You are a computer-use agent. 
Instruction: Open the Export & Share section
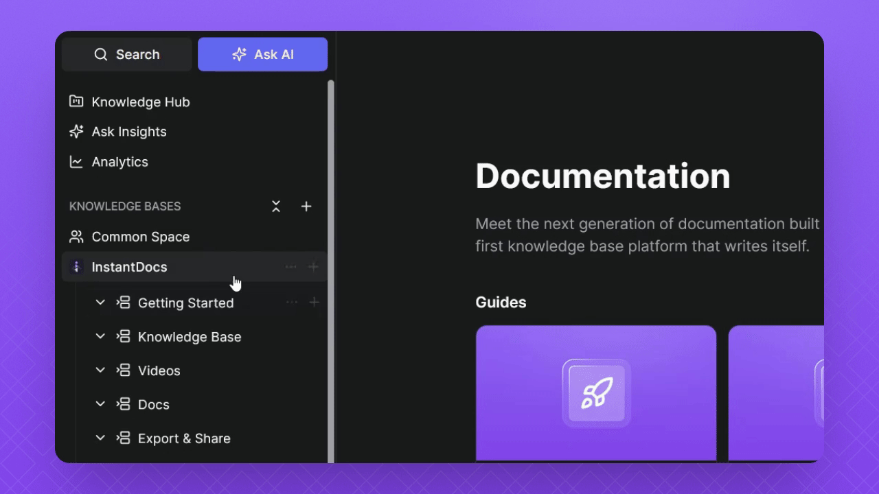tap(184, 438)
